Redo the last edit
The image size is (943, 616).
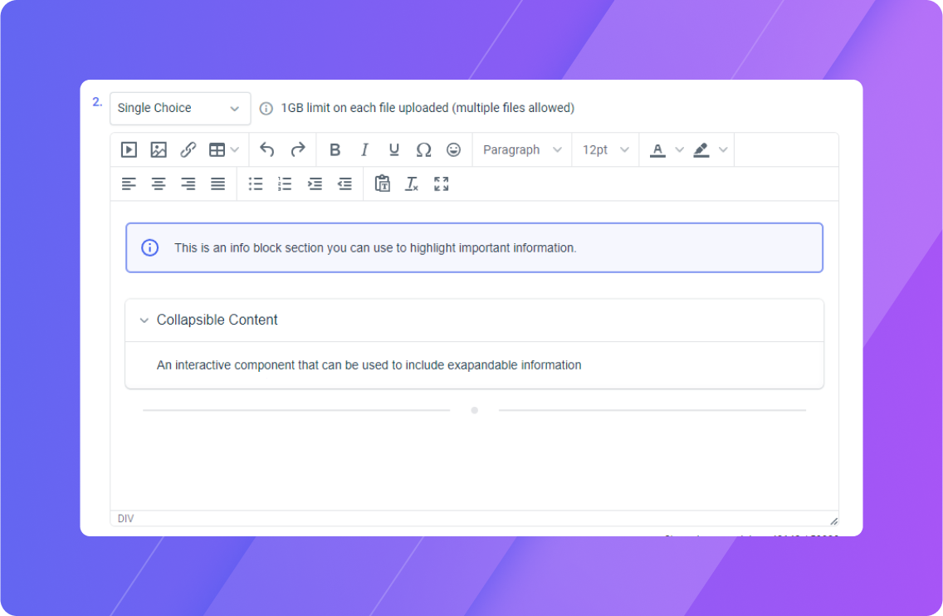(297, 149)
